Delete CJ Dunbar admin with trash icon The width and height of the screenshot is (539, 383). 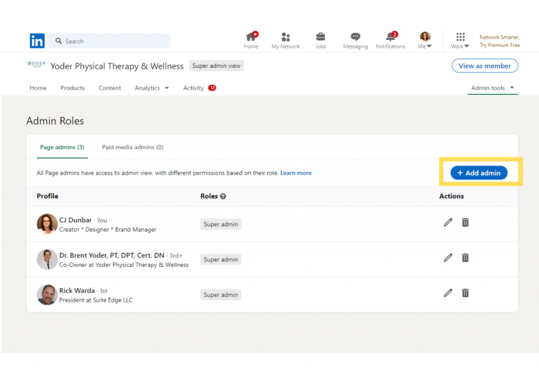coord(465,223)
